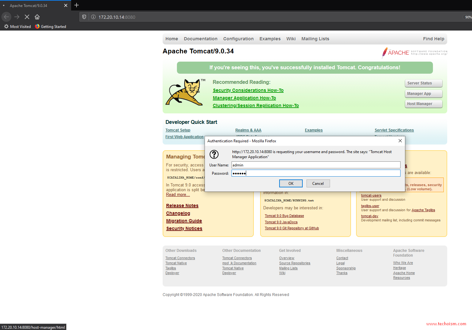
Task: Open the Tomcat Setup link
Action: coord(178,130)
